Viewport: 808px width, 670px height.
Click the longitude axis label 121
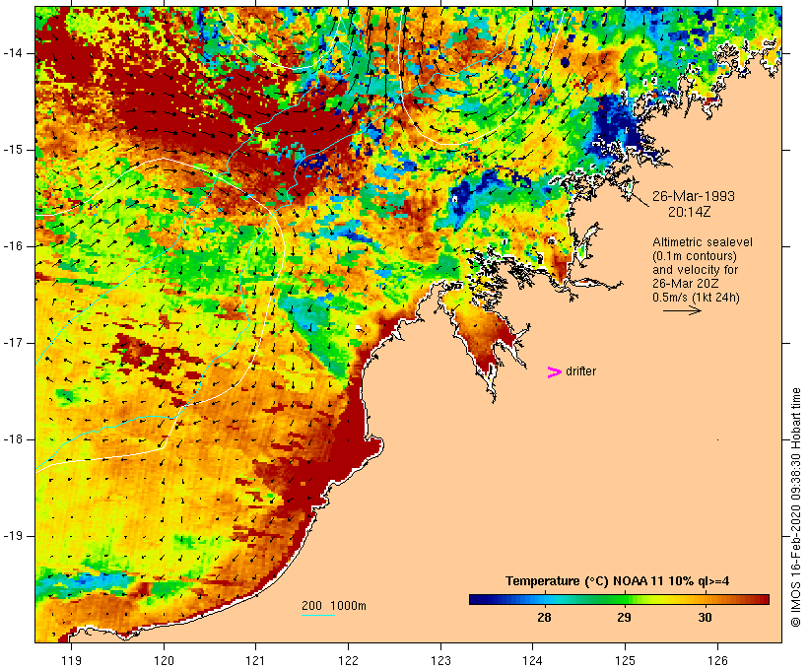pos(255,661)
